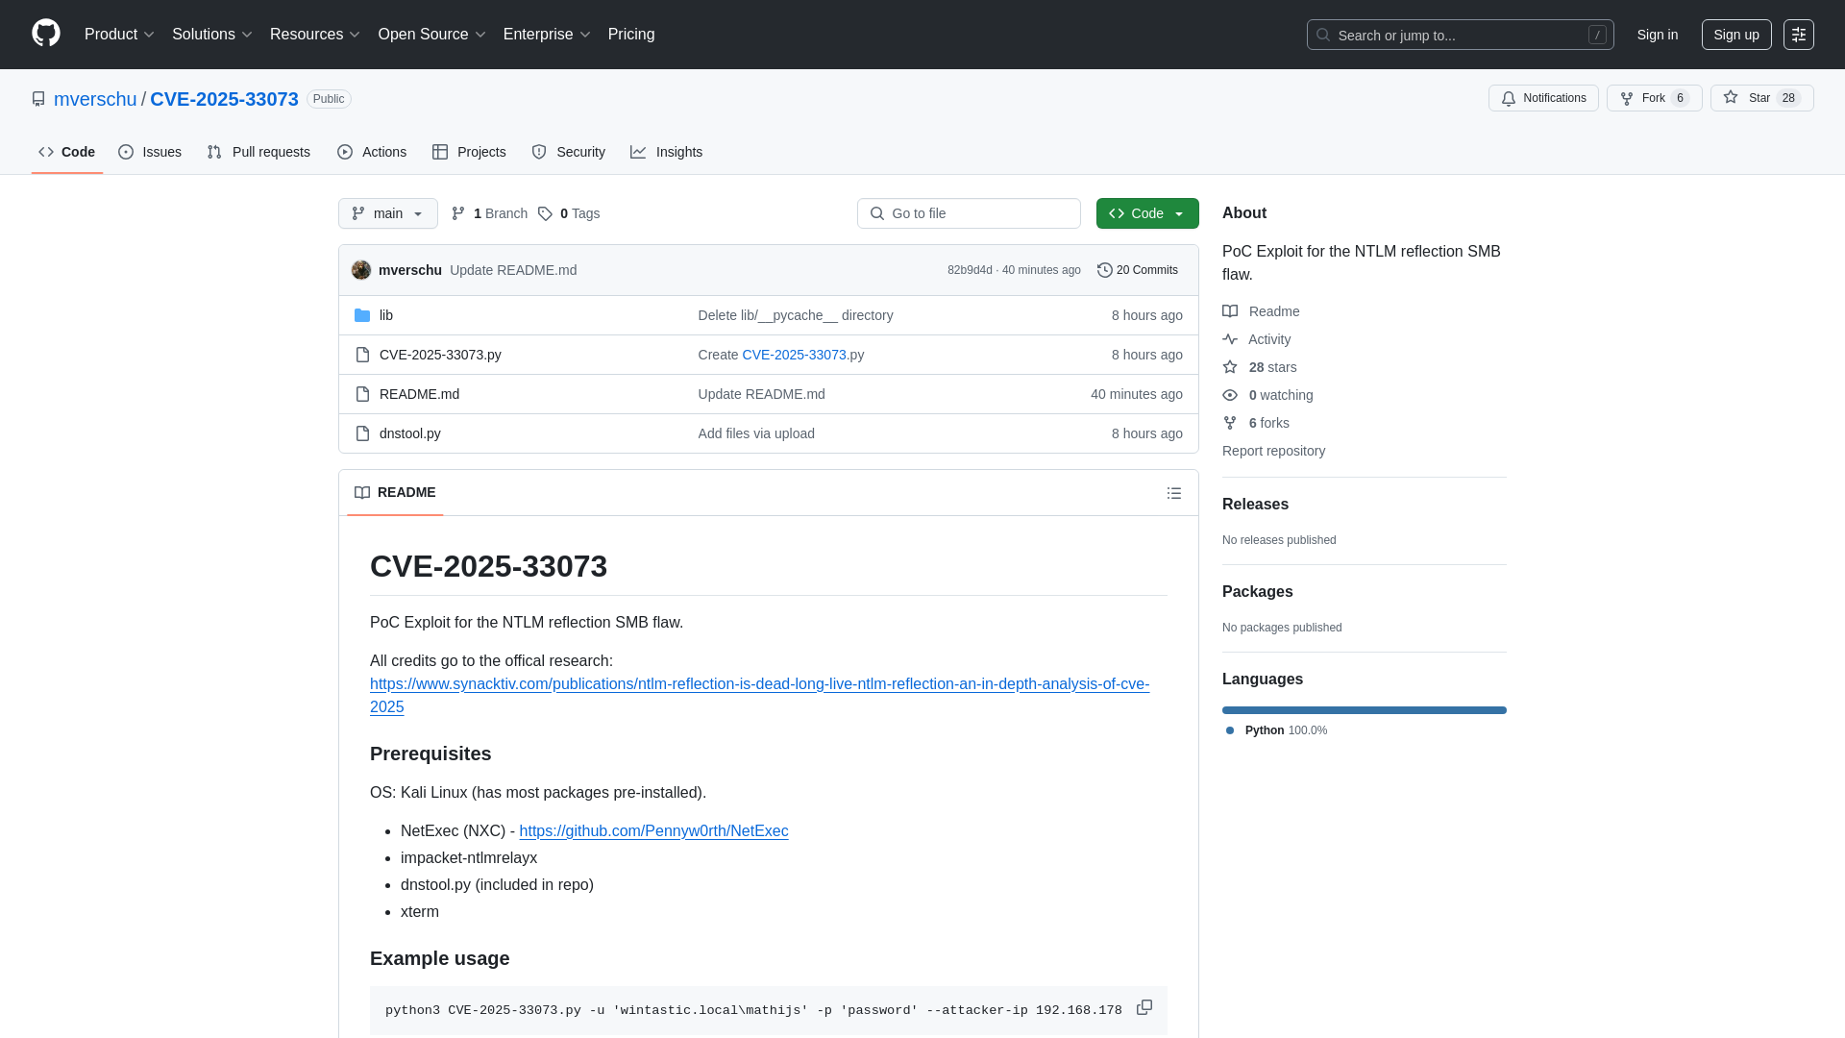Screen dimensions: 1845x1038
Task: Open the Enterprise dropdown
Action: [547, 34]
